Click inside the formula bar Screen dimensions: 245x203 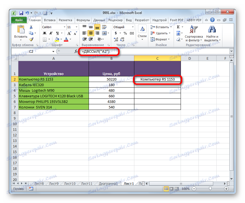click(154, 51)
